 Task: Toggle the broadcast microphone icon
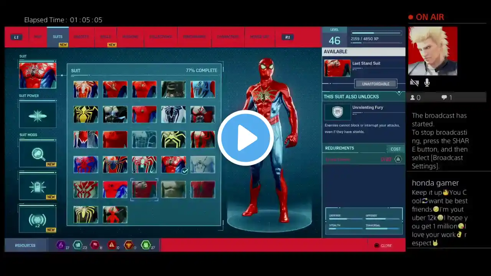[427, 83]
